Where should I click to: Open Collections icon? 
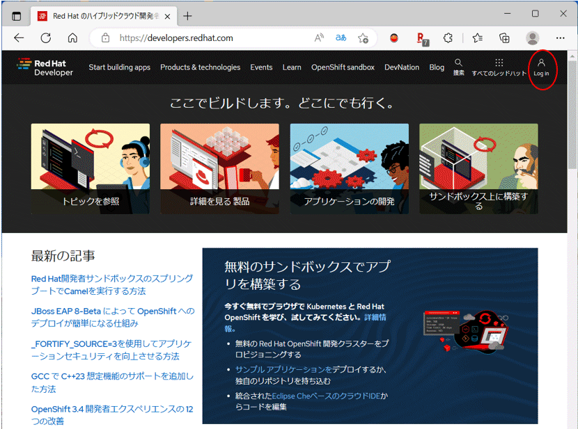tap(504, 38)
